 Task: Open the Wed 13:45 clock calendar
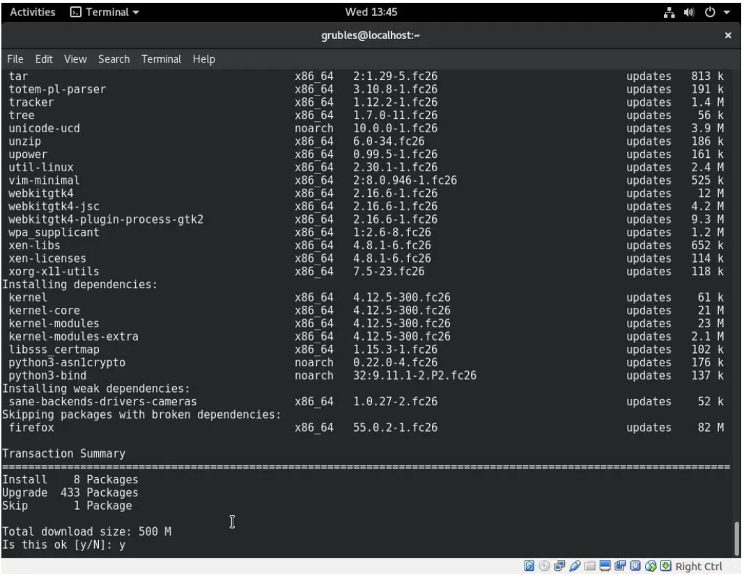click(371, 13)
